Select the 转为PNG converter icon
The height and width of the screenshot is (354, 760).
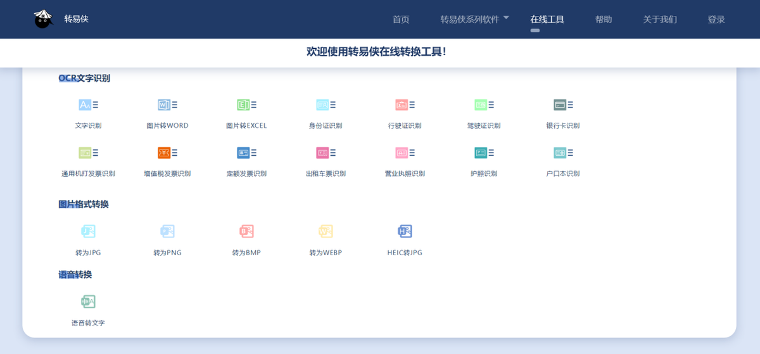point(167,231)
